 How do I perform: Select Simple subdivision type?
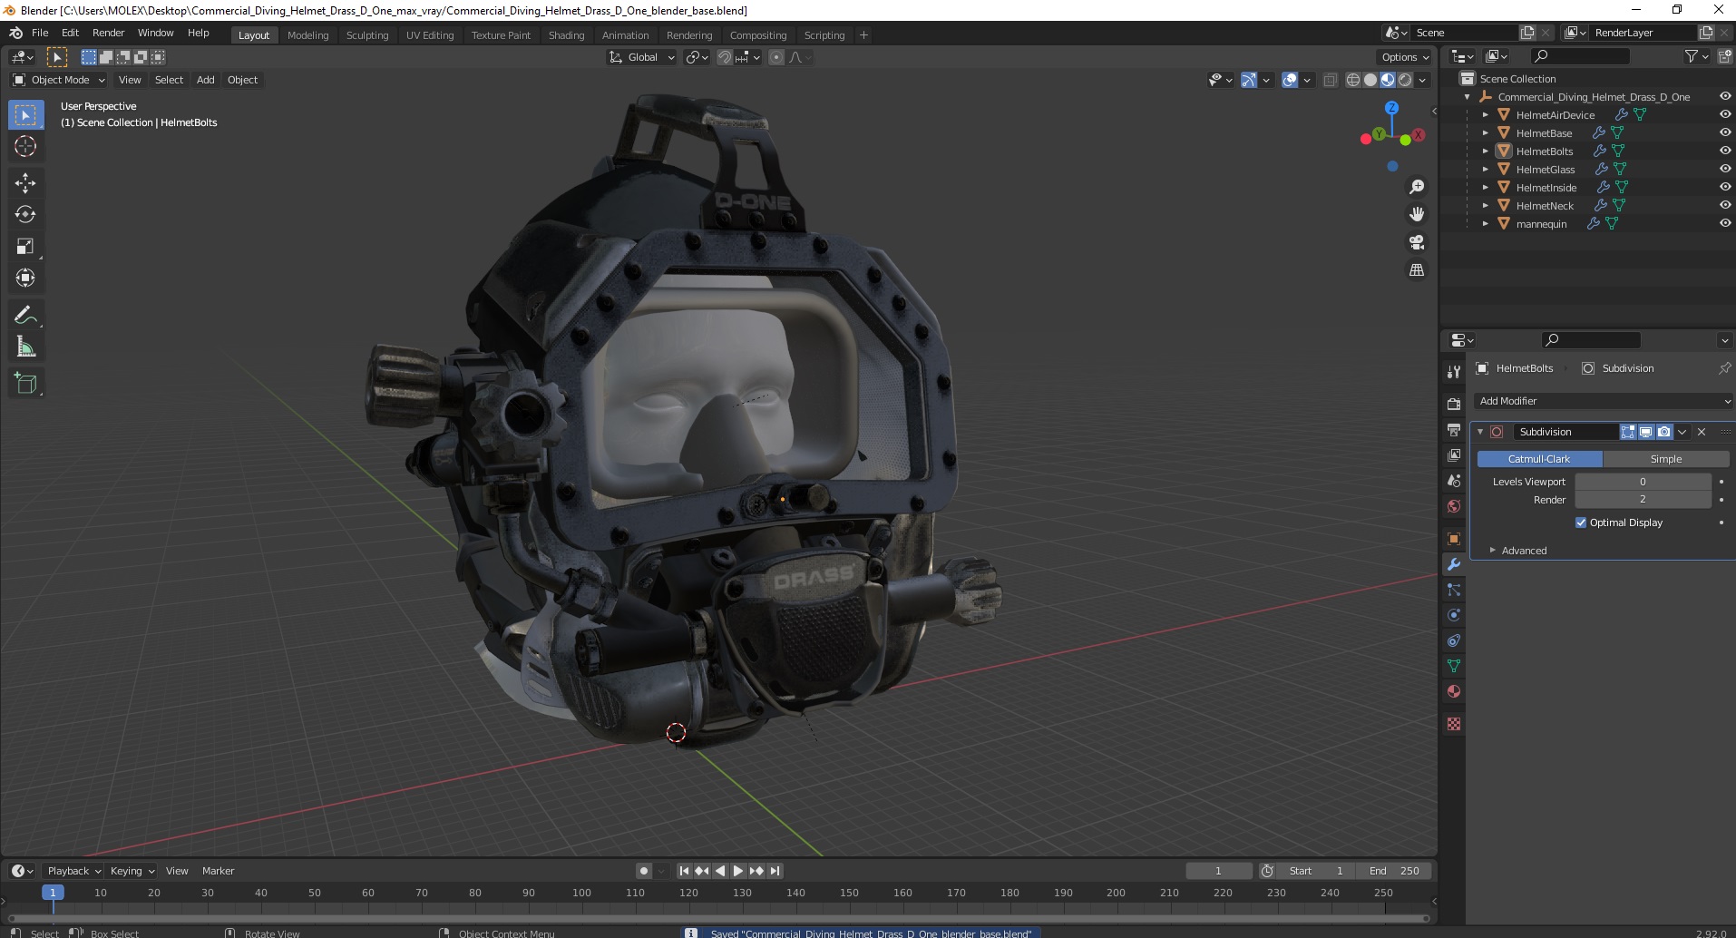pos(1665,459)
